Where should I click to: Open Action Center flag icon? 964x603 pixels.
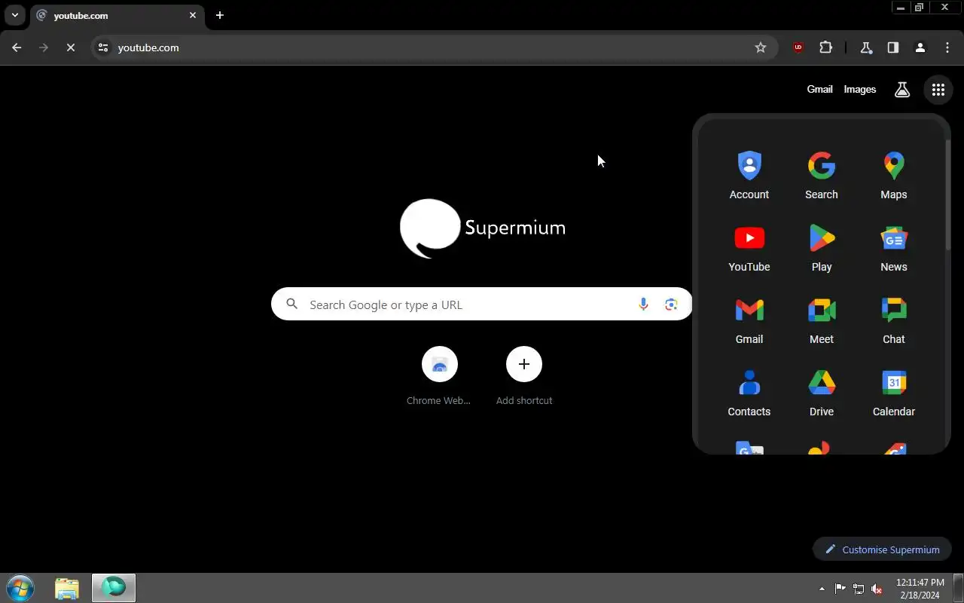840,589
